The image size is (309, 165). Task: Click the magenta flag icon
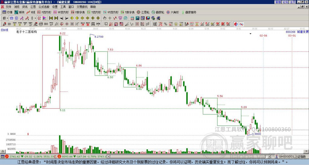(x=45, y=18)
